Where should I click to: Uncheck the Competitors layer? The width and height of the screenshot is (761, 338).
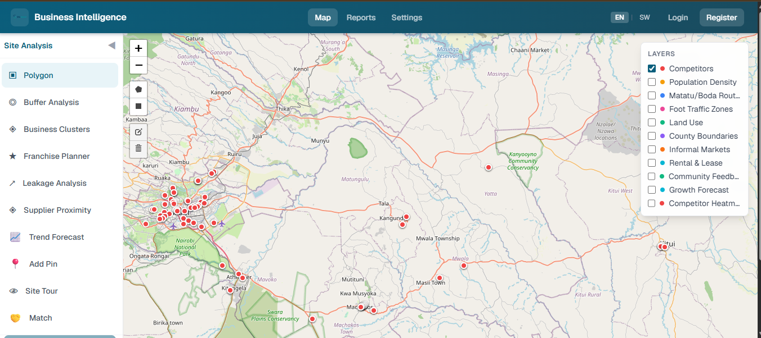pyautogui.click(x=652, y=68)
